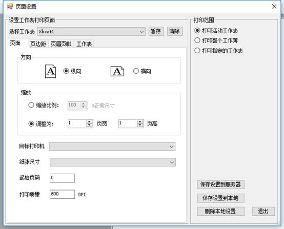Click the 暂存 button

click(156, 31)
